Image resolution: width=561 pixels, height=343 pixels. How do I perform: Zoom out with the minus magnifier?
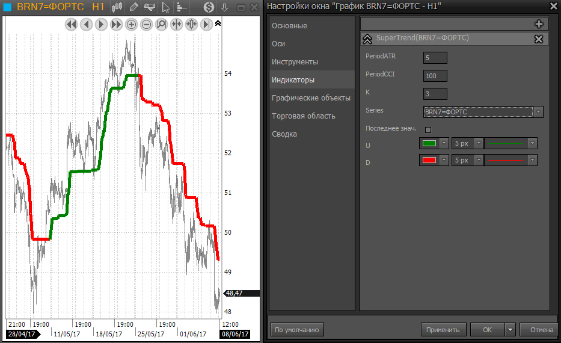pyautogui.click(x=146, y=25)
